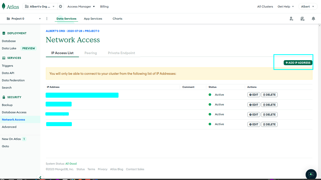Open the Get Help dropdown
The width and height of the screenshot is (321, 180).
point(286,7)
